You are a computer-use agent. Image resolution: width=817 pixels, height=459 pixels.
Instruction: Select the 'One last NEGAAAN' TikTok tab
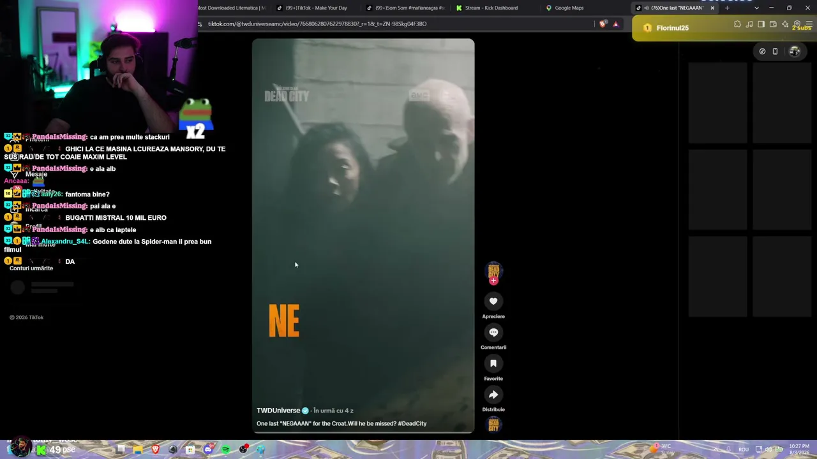[675, 8]
